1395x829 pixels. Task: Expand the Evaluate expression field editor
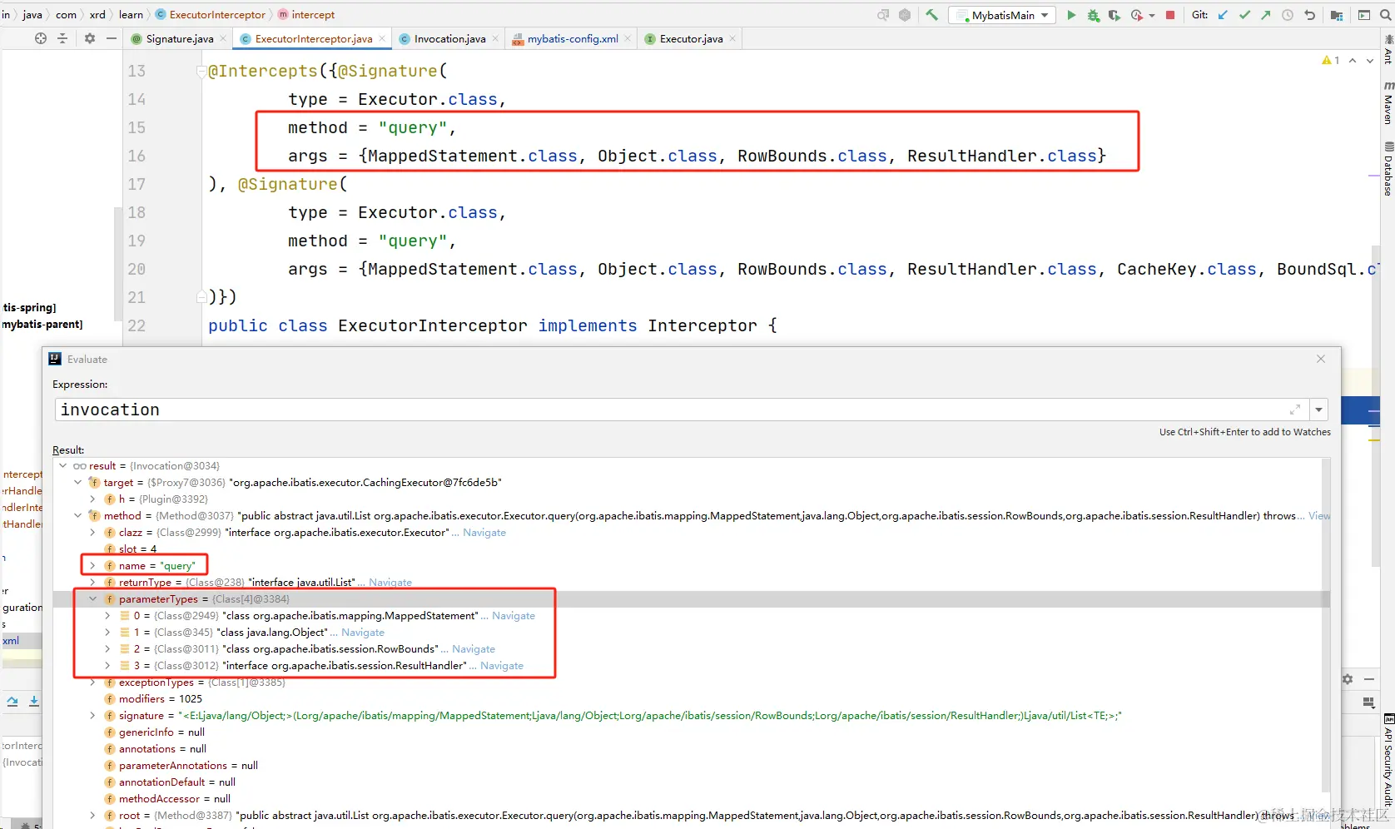(x=1295, y=410)
